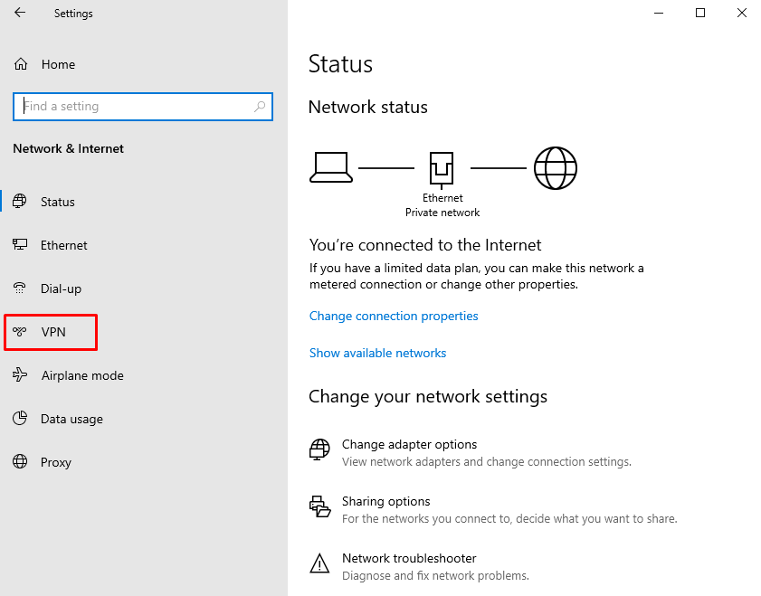
Task: Open Data usage section
Action: point(71,419)
